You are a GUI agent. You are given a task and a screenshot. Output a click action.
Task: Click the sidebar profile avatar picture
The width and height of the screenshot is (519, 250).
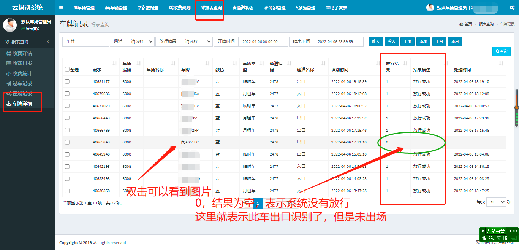(10, 25)
